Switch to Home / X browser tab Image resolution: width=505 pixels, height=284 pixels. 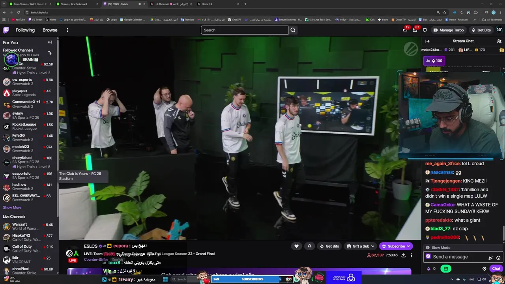[218, 4]
